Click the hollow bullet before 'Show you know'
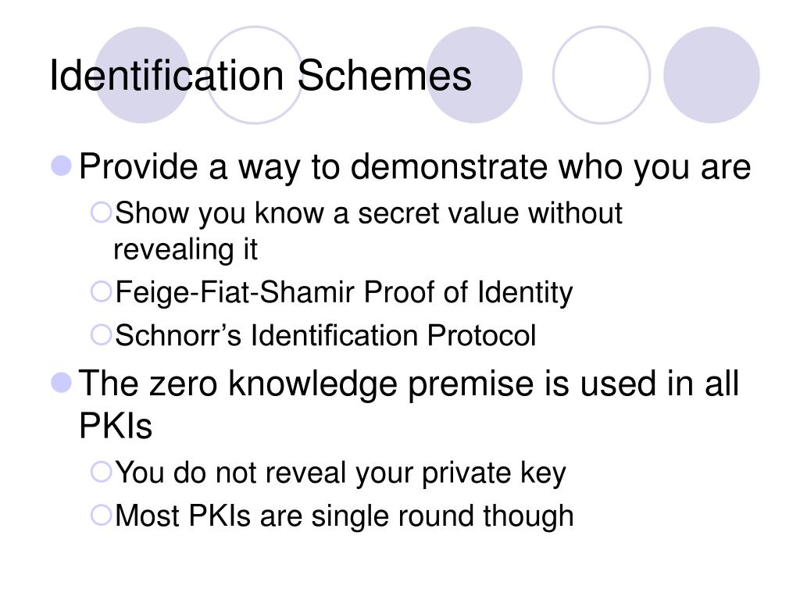Image resolution: width=800 pixels, height=600 pixels. pyautogui.click(x=101, y=212)
